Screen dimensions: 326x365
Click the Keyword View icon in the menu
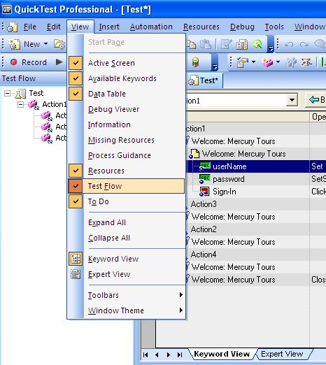(x=76, y=259)
